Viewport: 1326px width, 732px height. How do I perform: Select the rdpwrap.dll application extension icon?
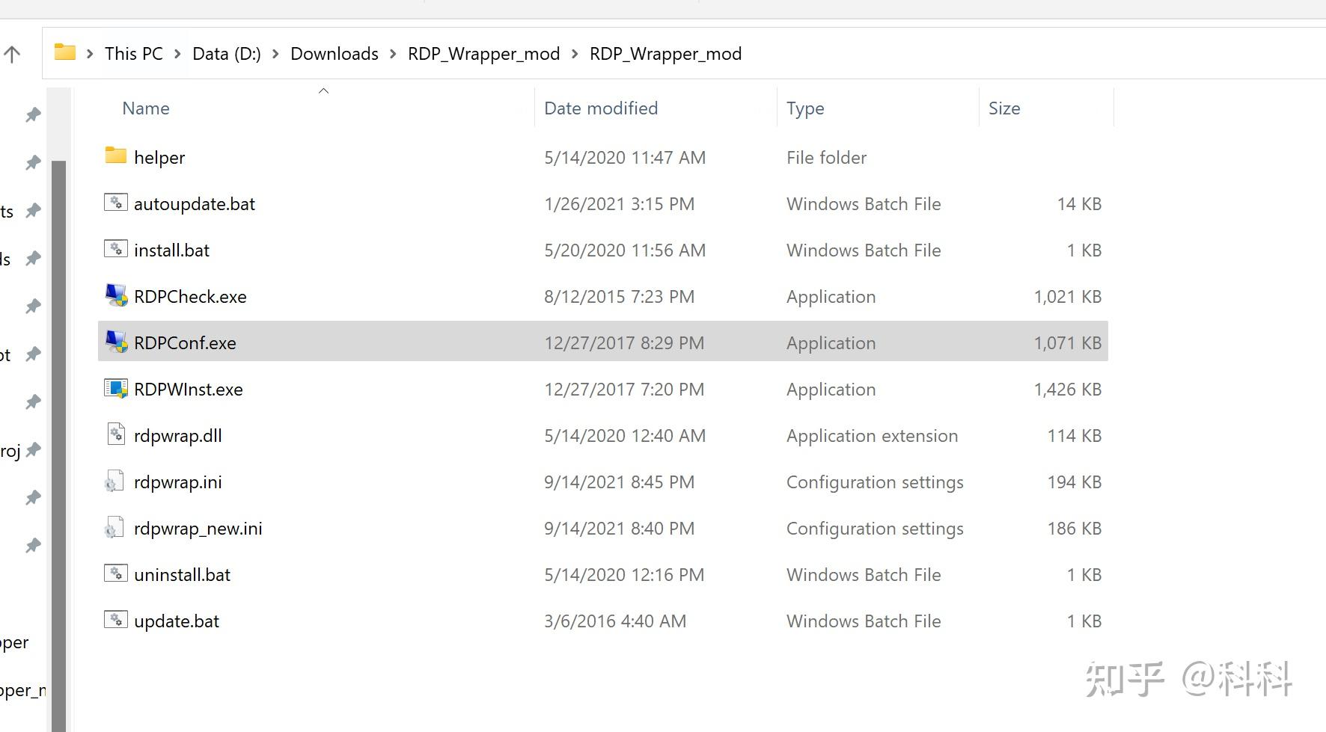pyautogui.click(x=115, y=434)
